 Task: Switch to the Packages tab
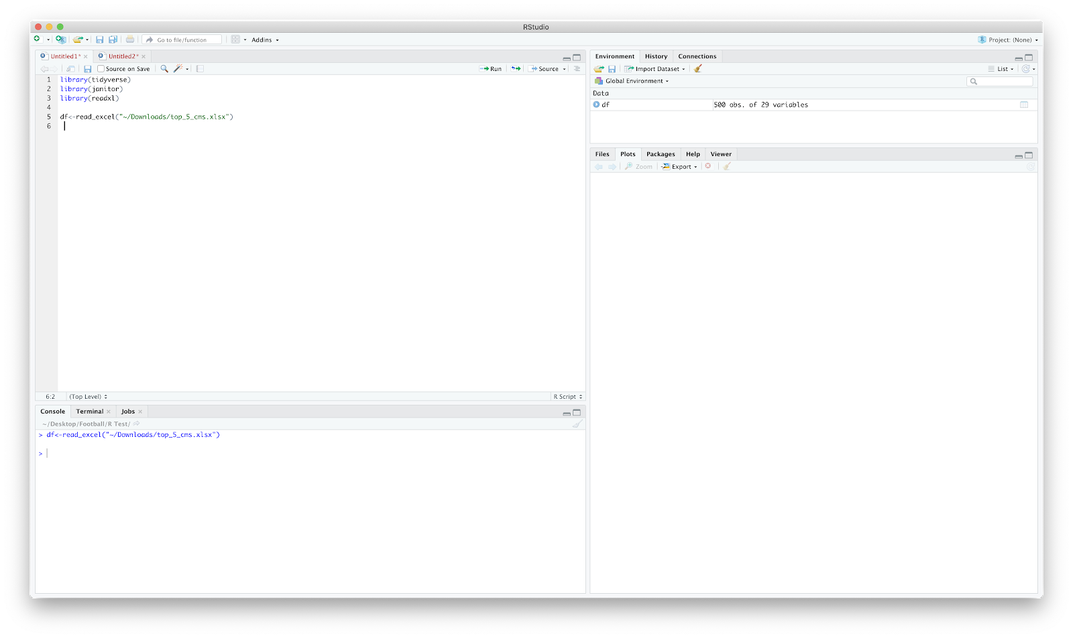tap(661, 154)
